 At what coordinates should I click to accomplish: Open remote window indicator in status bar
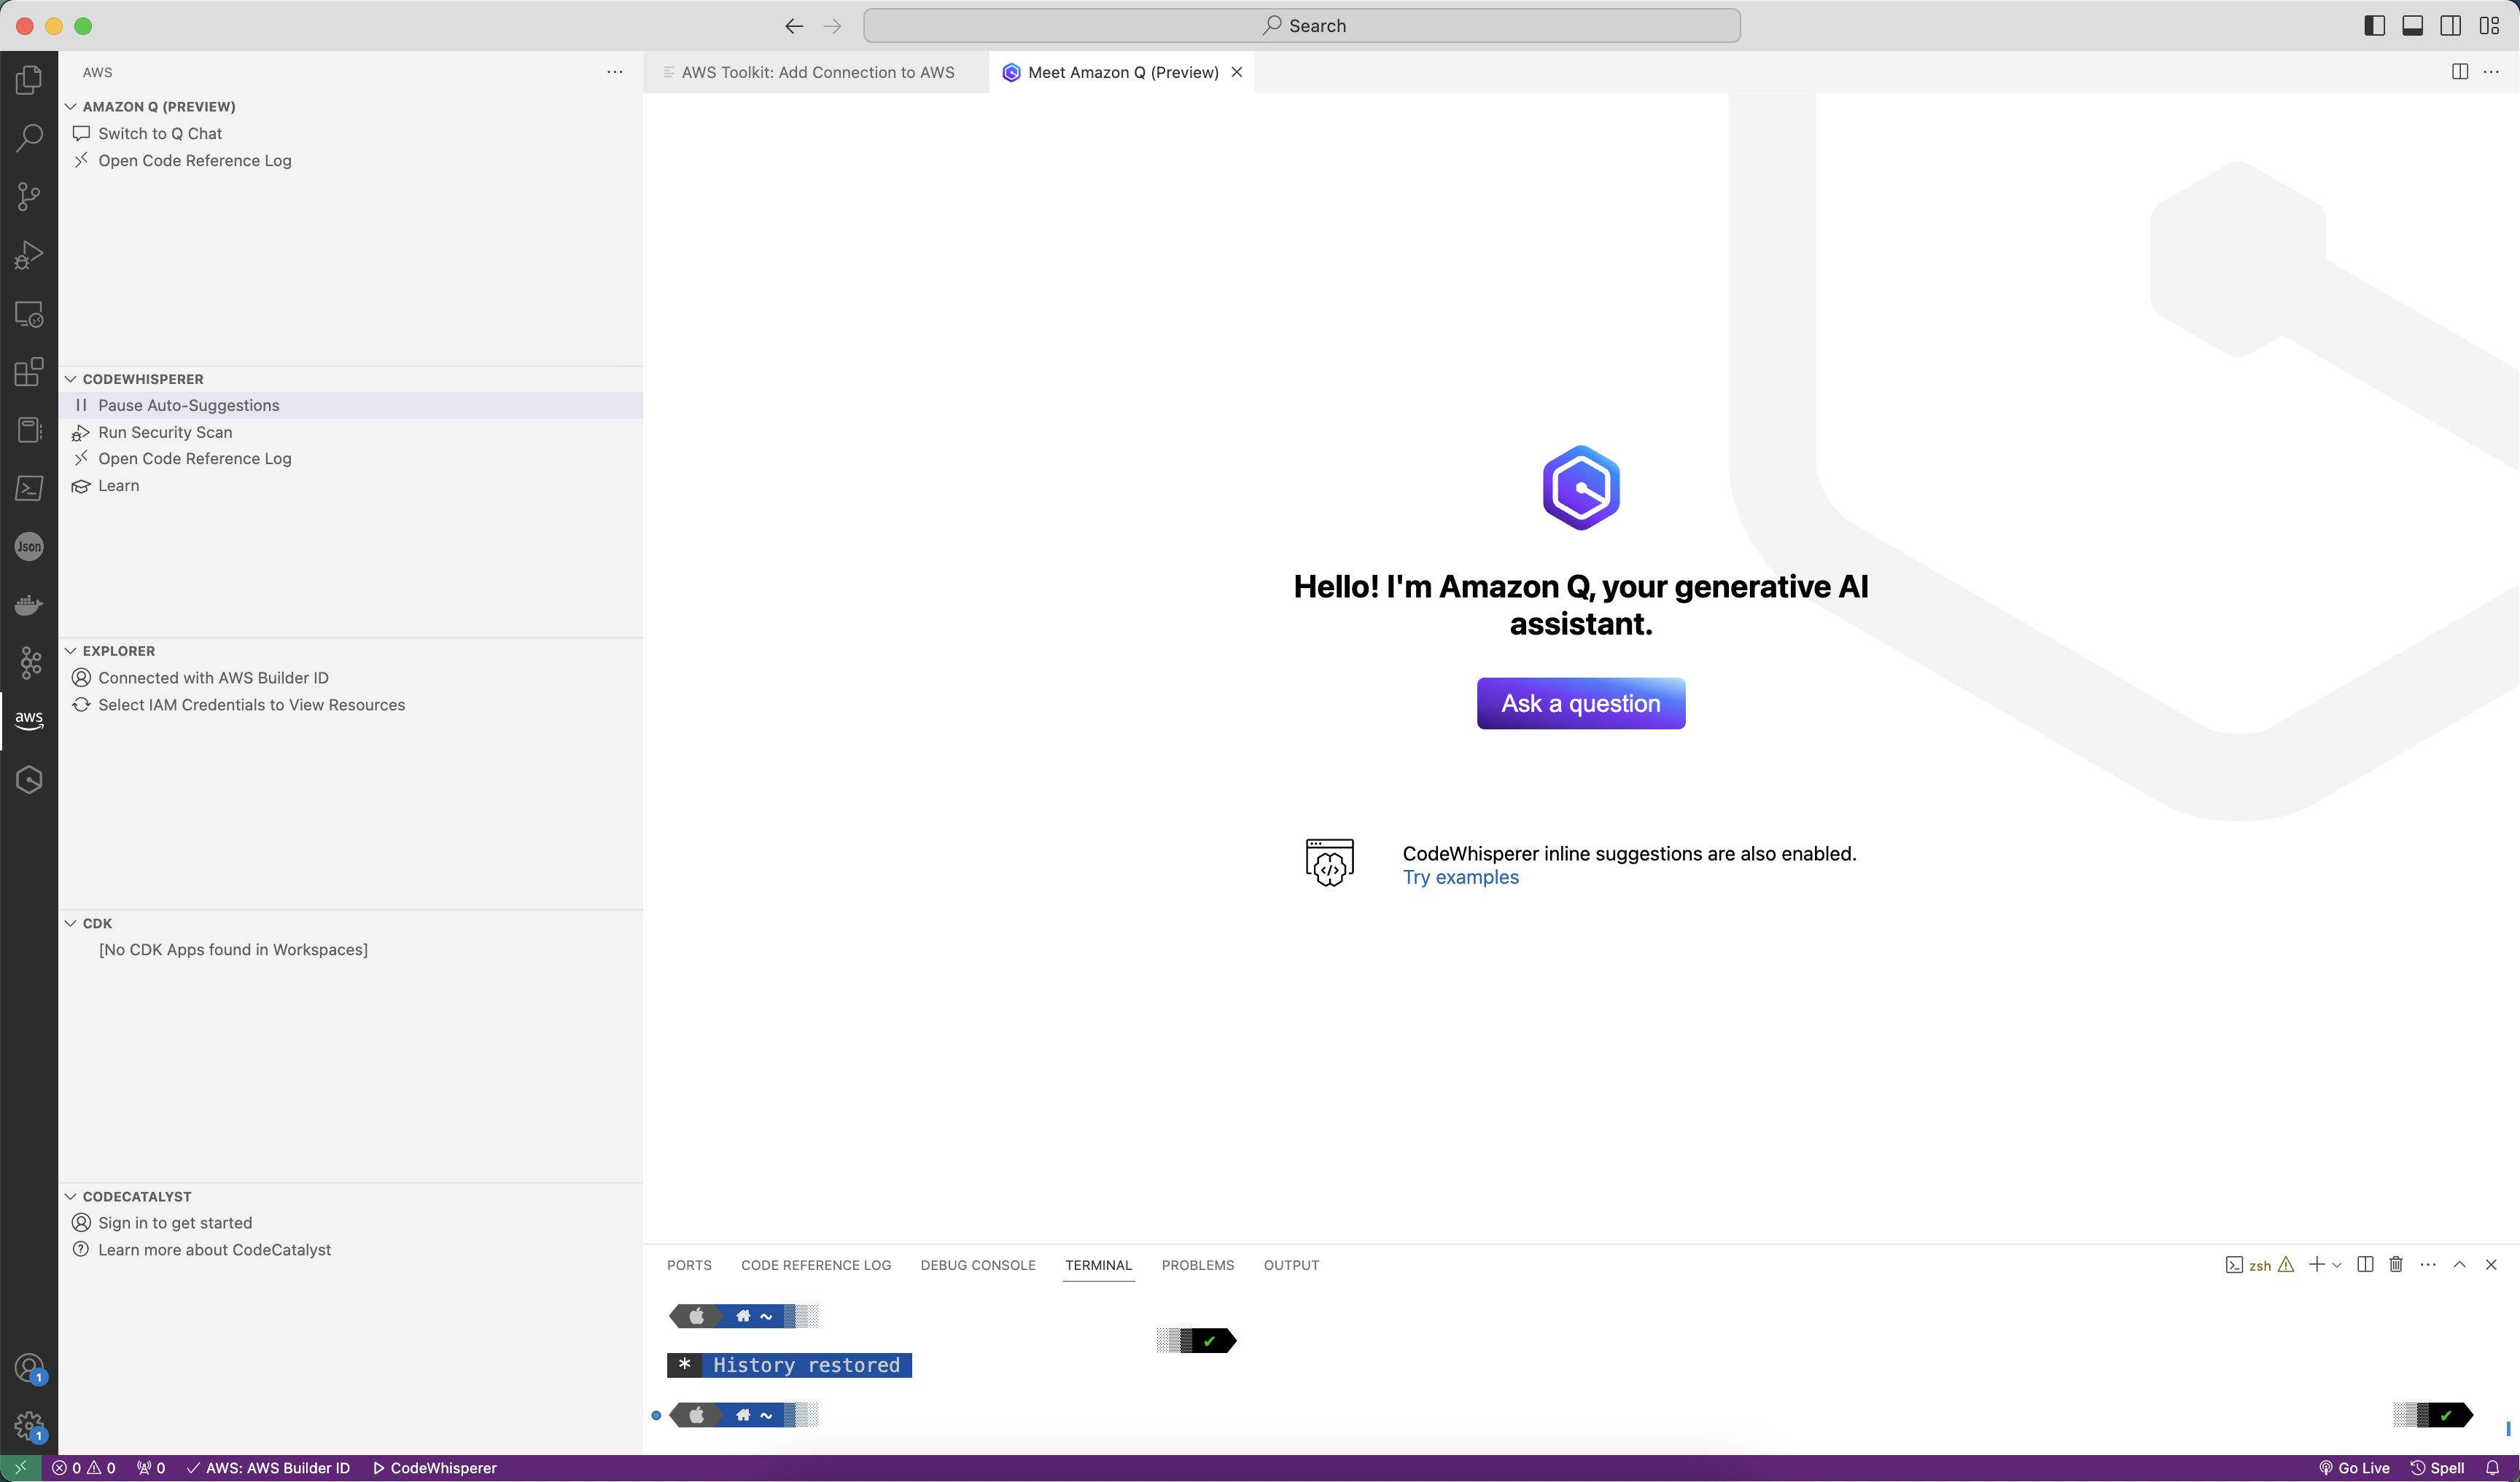point(20,1468)
